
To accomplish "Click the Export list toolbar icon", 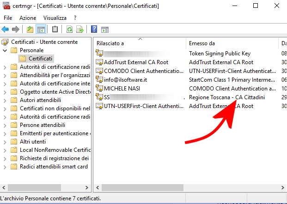I will tap(80, 29).
